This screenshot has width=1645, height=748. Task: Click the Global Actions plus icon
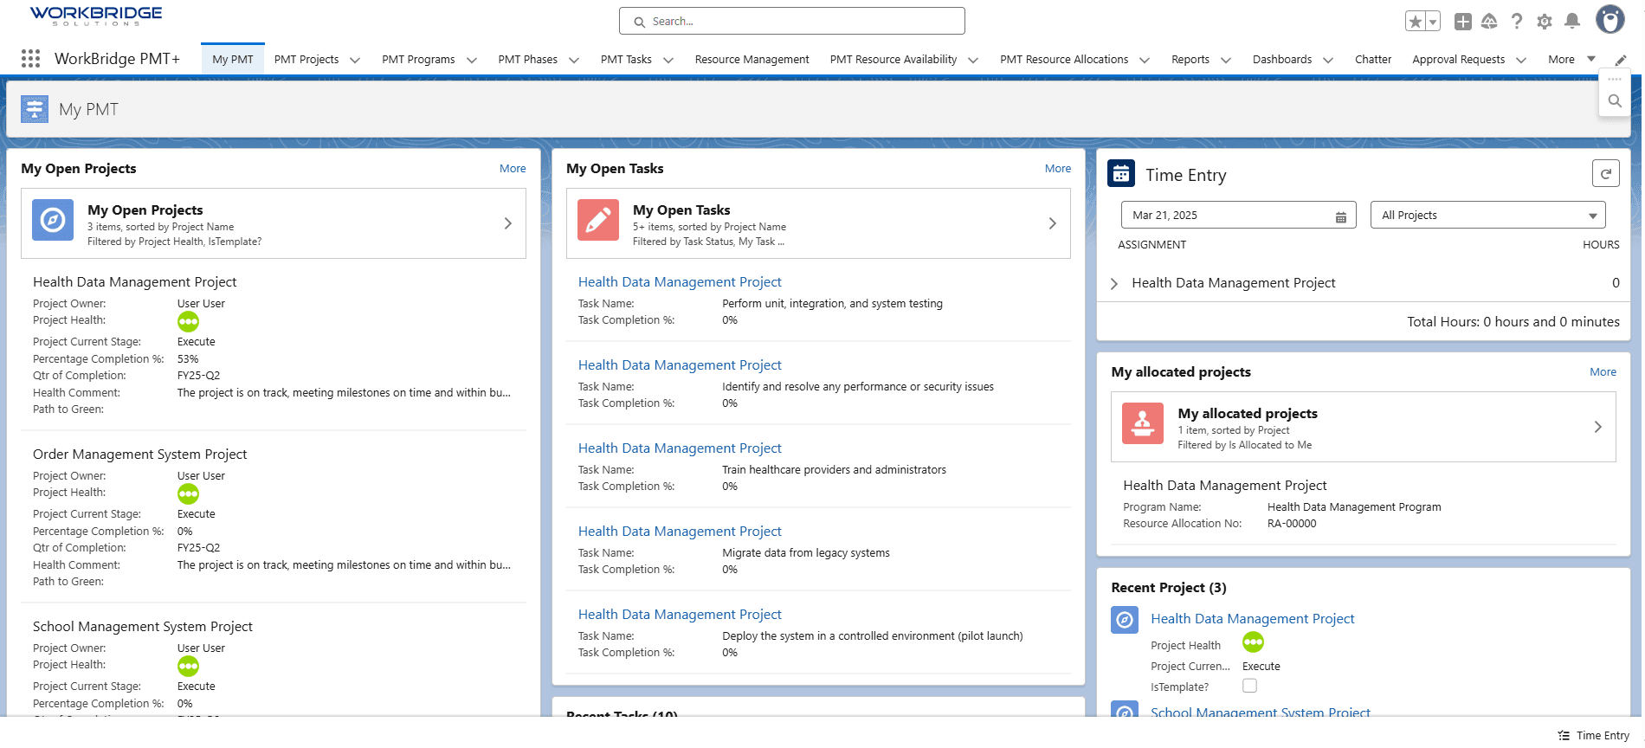tap(1463, 22)
